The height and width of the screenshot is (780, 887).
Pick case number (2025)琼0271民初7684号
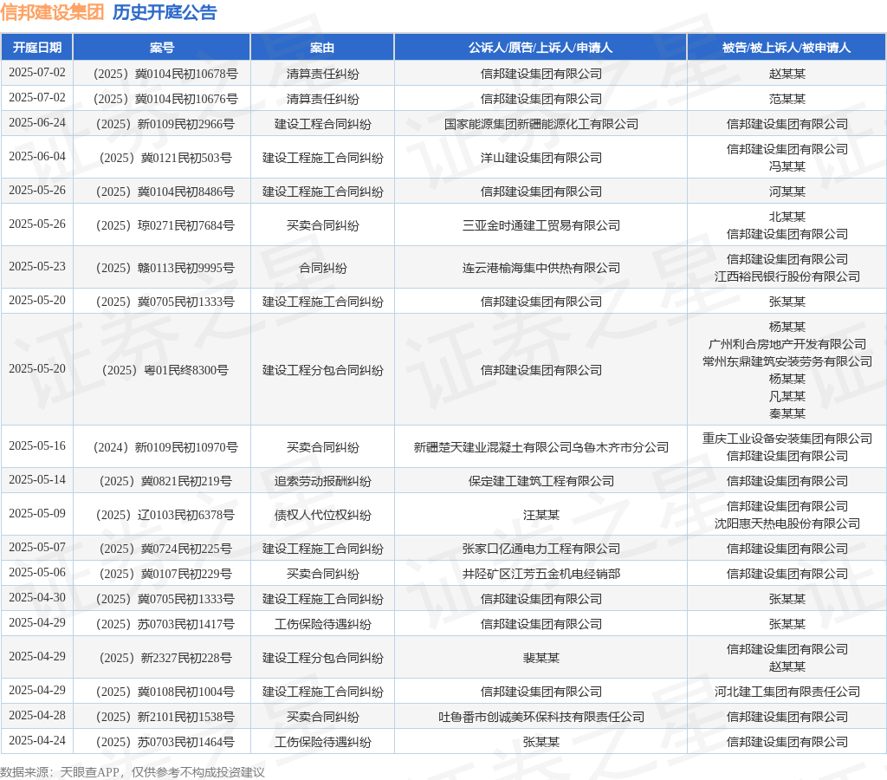coord(165,225)
